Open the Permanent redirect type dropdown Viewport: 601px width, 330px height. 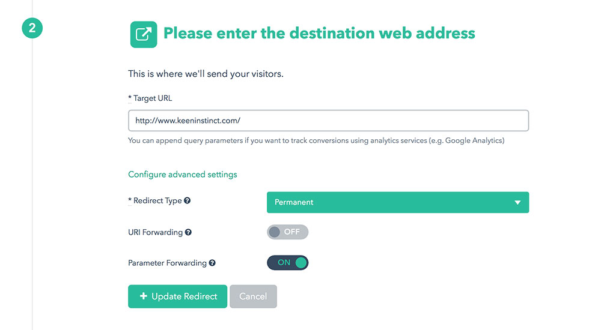pyautogui.click(x=397, y=202)
